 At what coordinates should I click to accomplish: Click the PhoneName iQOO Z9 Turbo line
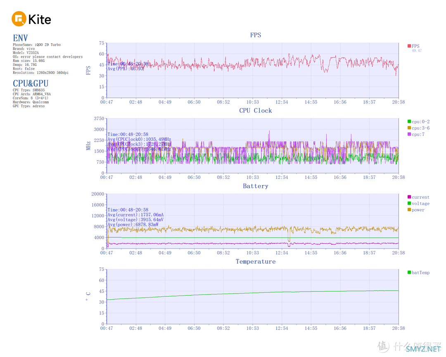pyautogui.click(x=37, y=45)
